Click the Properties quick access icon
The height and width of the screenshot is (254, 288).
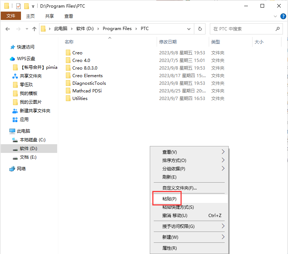tap(18, 6)
